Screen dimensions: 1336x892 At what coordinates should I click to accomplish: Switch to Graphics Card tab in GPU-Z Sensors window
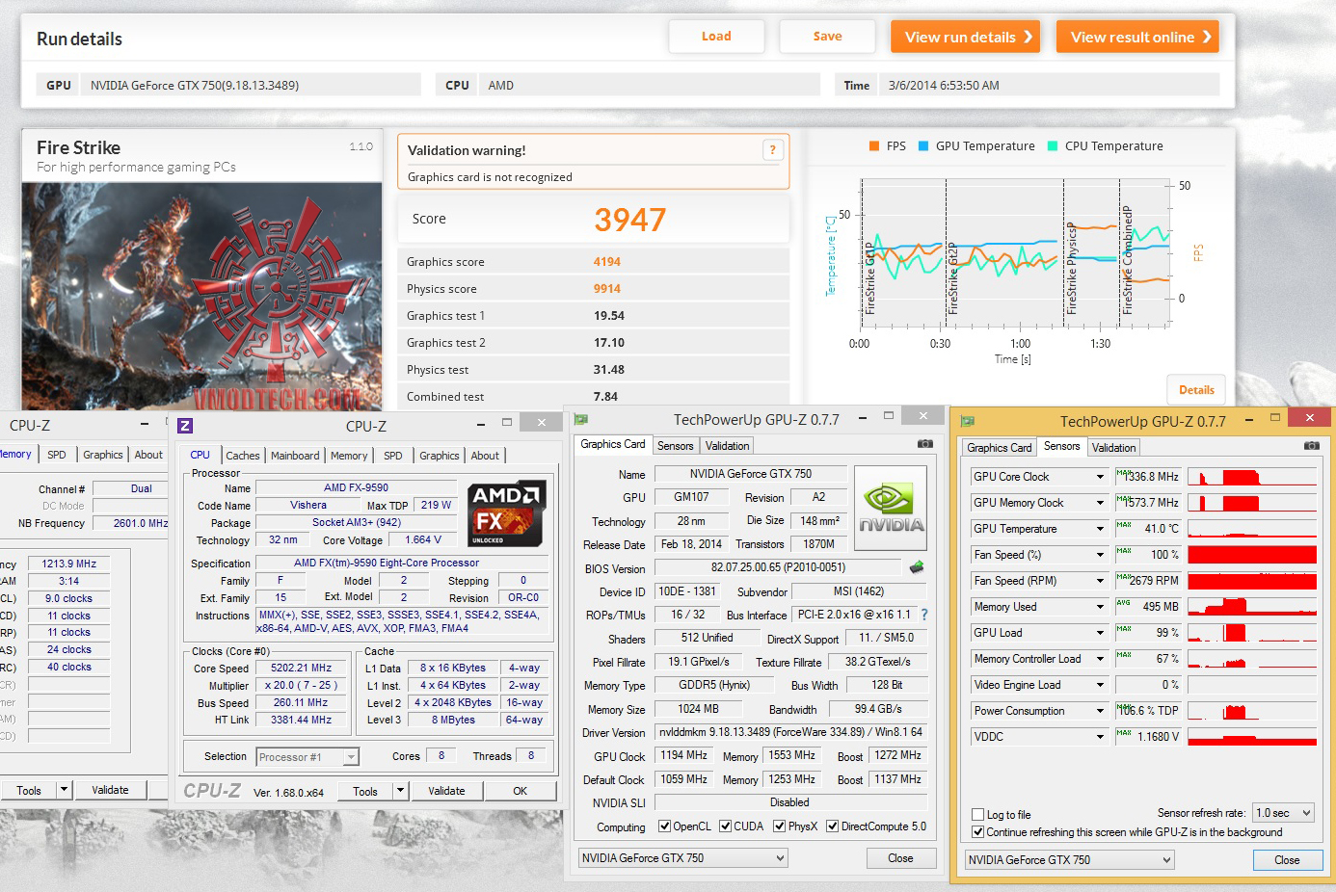tap(1000, 448)
